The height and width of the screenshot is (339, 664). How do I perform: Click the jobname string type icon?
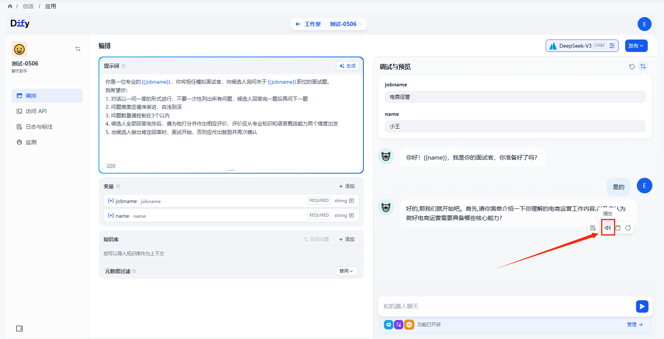coord(351,201)
